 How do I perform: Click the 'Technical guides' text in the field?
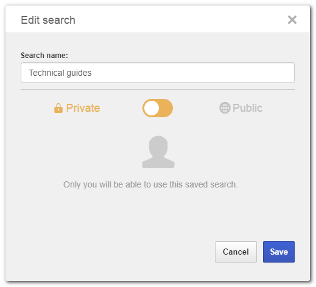click(x=60, y=73)
